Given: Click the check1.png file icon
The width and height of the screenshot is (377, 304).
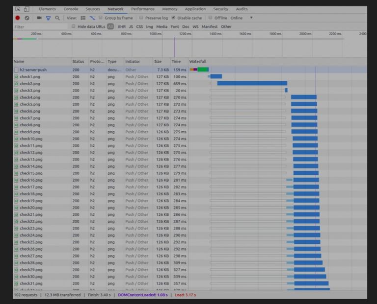Looking at the screenshot, I should pos(16,77).
